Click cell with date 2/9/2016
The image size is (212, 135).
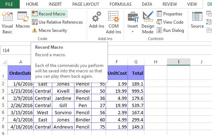(x=21, y=98)
